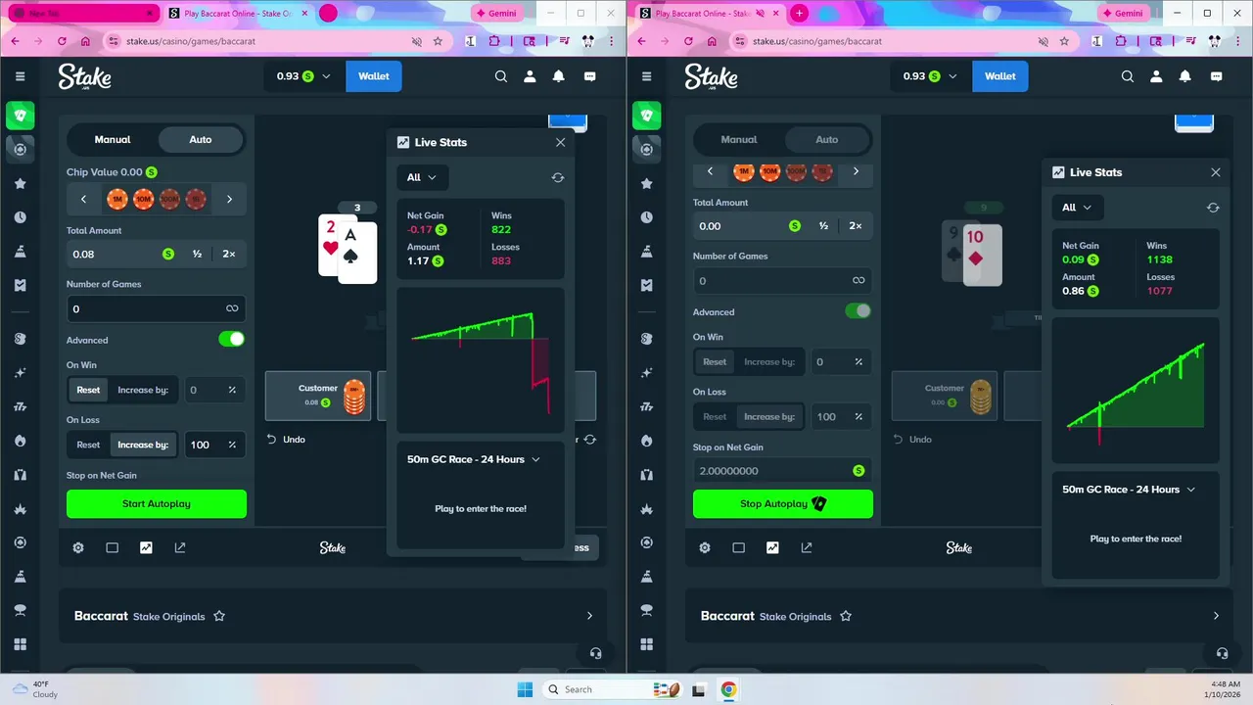Click the popout icon in the left window
This screenshot has width=1253, height=705.
(x=180, y=548)
